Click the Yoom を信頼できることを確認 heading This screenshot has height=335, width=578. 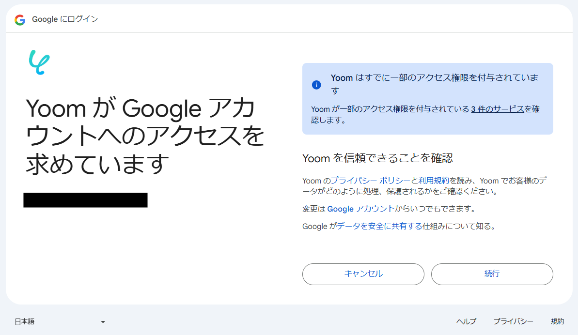coord(377,158)
